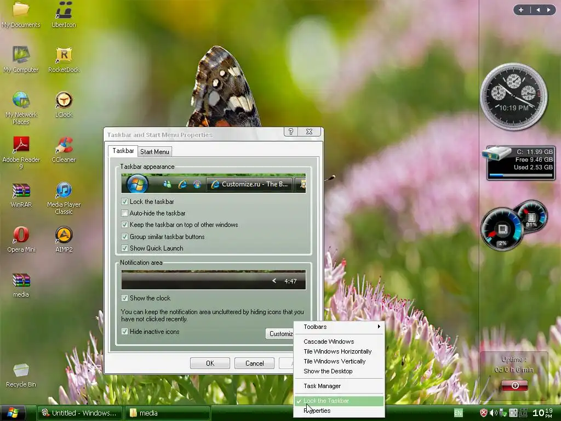Click Safely Remove Hardware tray icon
The height and width of the screenshot is (421, 561).
click(x=503, y=413)
